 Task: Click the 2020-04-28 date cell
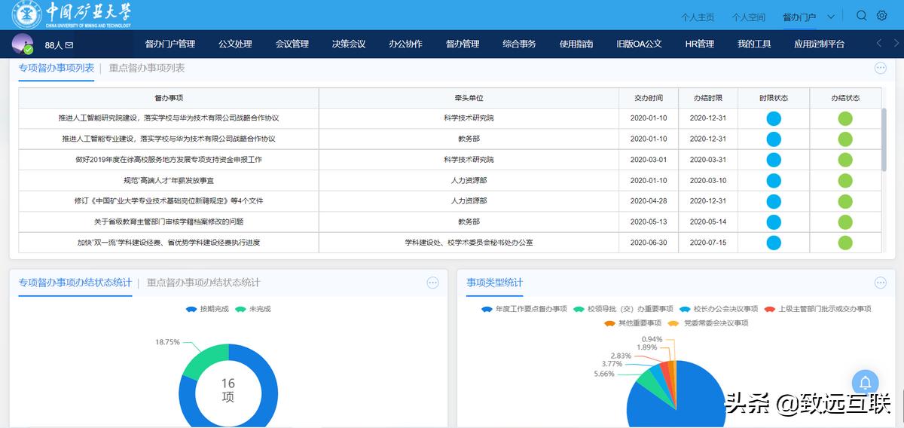point(649,201)
